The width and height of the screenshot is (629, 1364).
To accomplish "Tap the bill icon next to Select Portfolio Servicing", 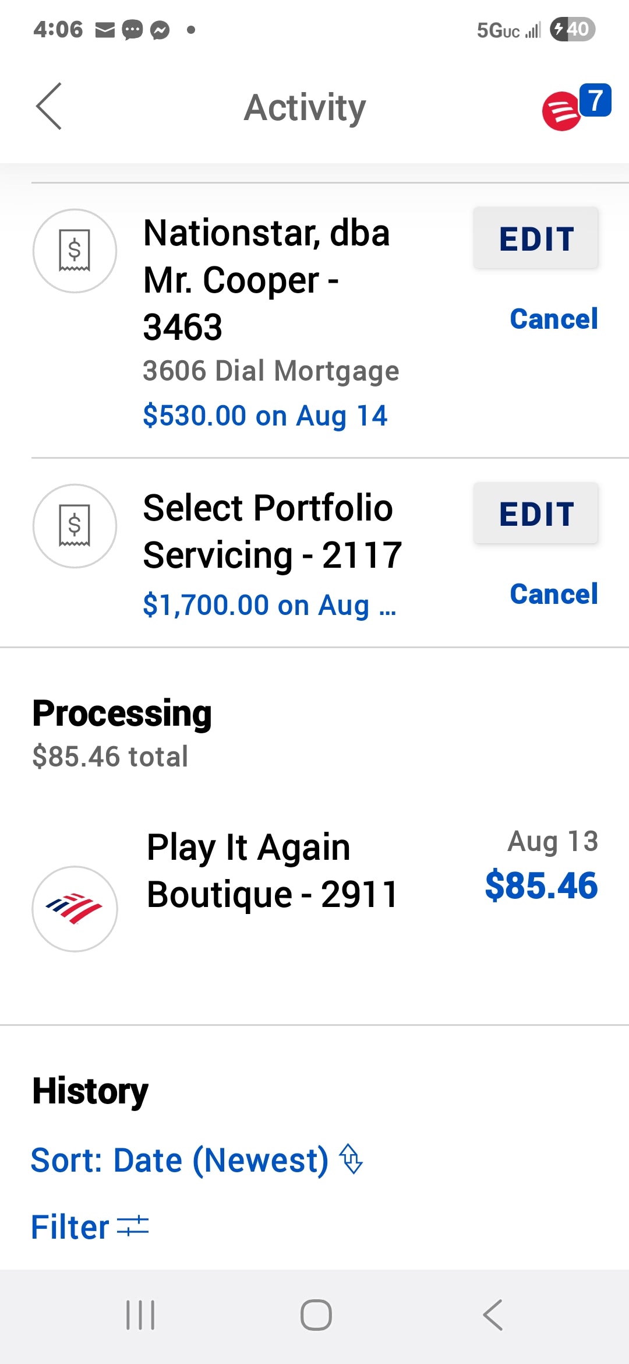I will click(x=75, y=526).
